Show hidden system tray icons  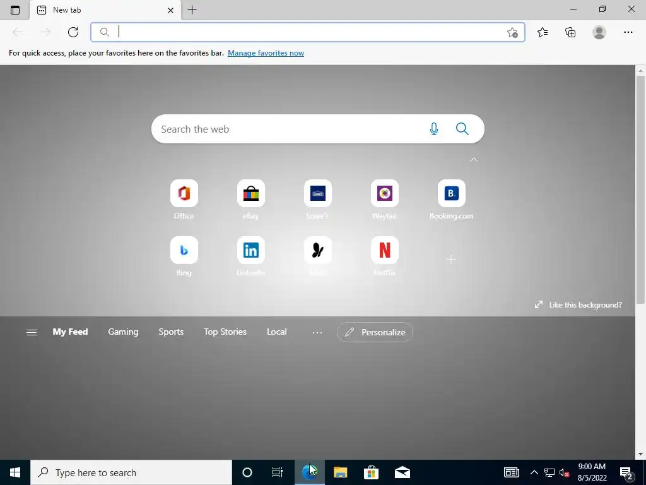(x=534, y=472)
